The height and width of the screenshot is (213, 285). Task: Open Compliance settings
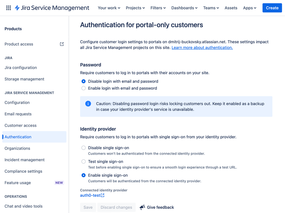pos(34,171)
